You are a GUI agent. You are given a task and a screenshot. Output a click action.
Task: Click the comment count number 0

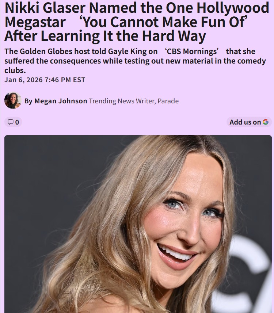pos(17,122)
